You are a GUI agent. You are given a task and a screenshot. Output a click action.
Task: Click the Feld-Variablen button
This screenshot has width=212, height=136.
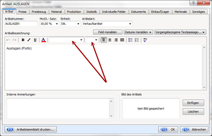click(107, 32)
